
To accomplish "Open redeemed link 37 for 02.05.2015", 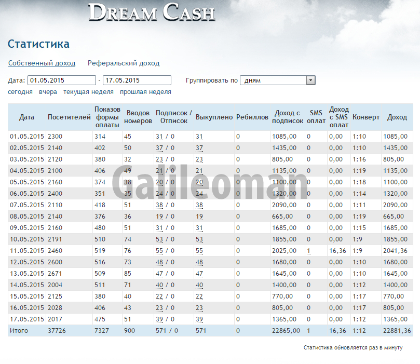I will (x=199, y=148).
